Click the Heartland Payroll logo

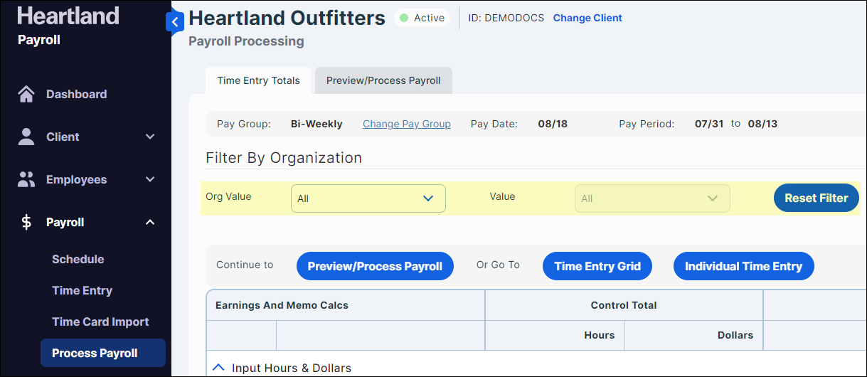coord(68,26)
